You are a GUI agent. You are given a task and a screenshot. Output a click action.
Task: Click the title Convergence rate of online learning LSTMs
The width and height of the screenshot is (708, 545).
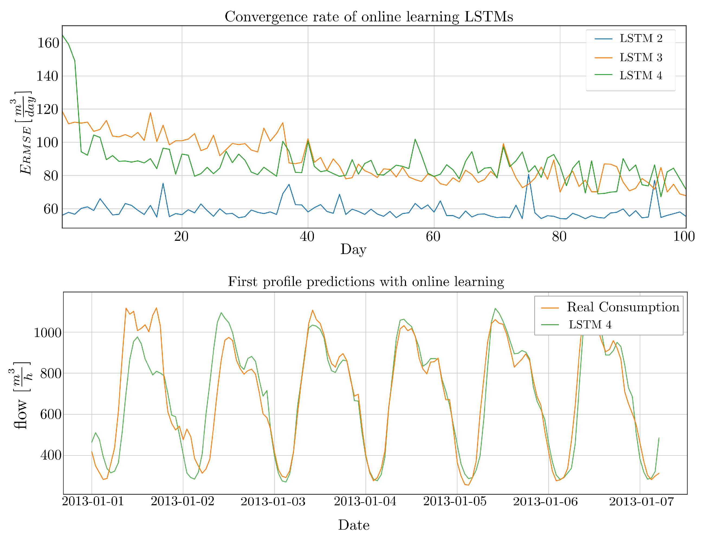(x=369, y=17)
